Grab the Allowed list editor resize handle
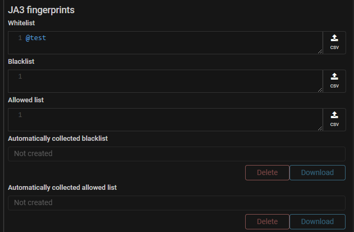354x232 pixels. coord(320,128)
